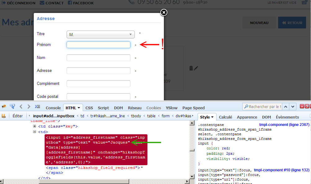Open the Firebug command line icon
This screenshot has height=184, width=311.
pos(37,107)
